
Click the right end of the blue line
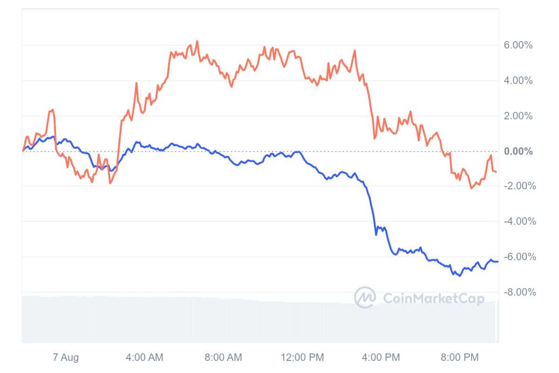[498, 262]
